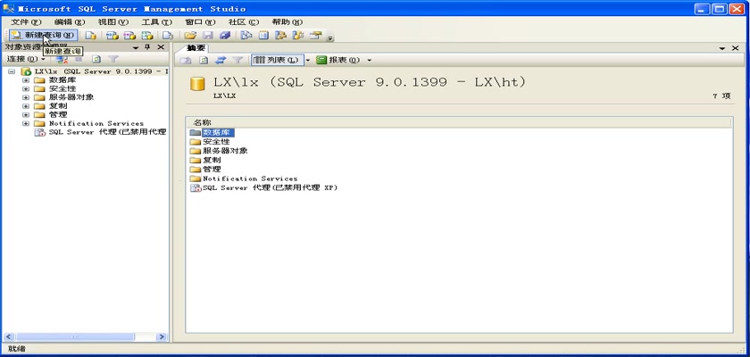This screenshot has height=357, width=750.
Task: Click the 新建查询 (New Query) button
Action: (43, 35)
